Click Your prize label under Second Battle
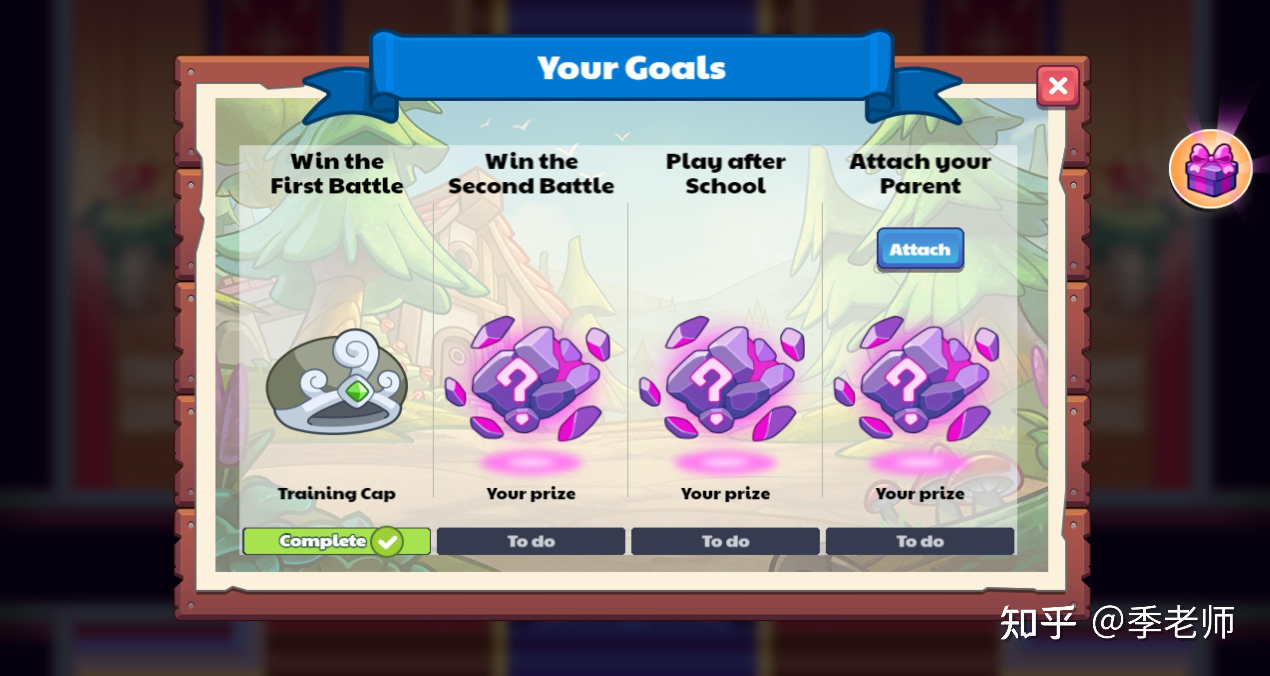The image size is (1270, 676). [531, 494]
